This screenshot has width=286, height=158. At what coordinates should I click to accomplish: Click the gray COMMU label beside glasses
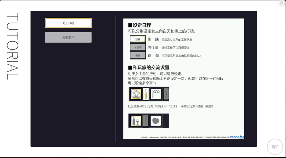click(166, 94)
